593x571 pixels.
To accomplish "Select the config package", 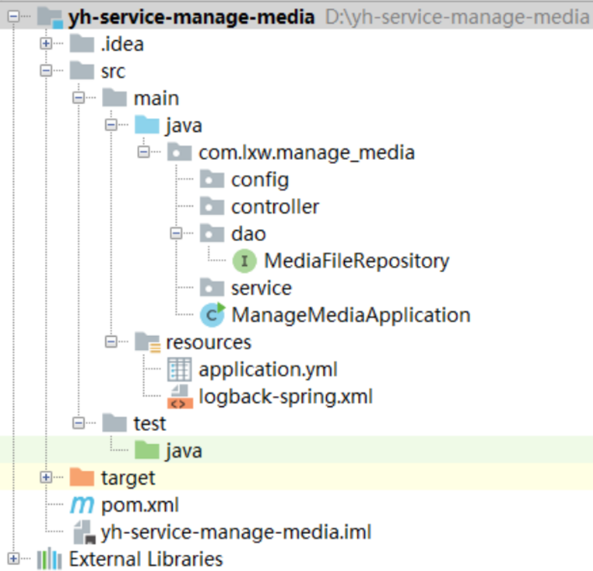I will pos(261,179).
